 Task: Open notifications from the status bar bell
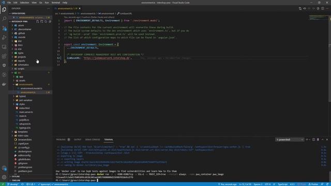327,184
